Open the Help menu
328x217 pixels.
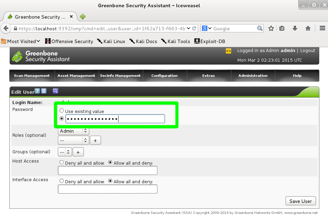297,76
